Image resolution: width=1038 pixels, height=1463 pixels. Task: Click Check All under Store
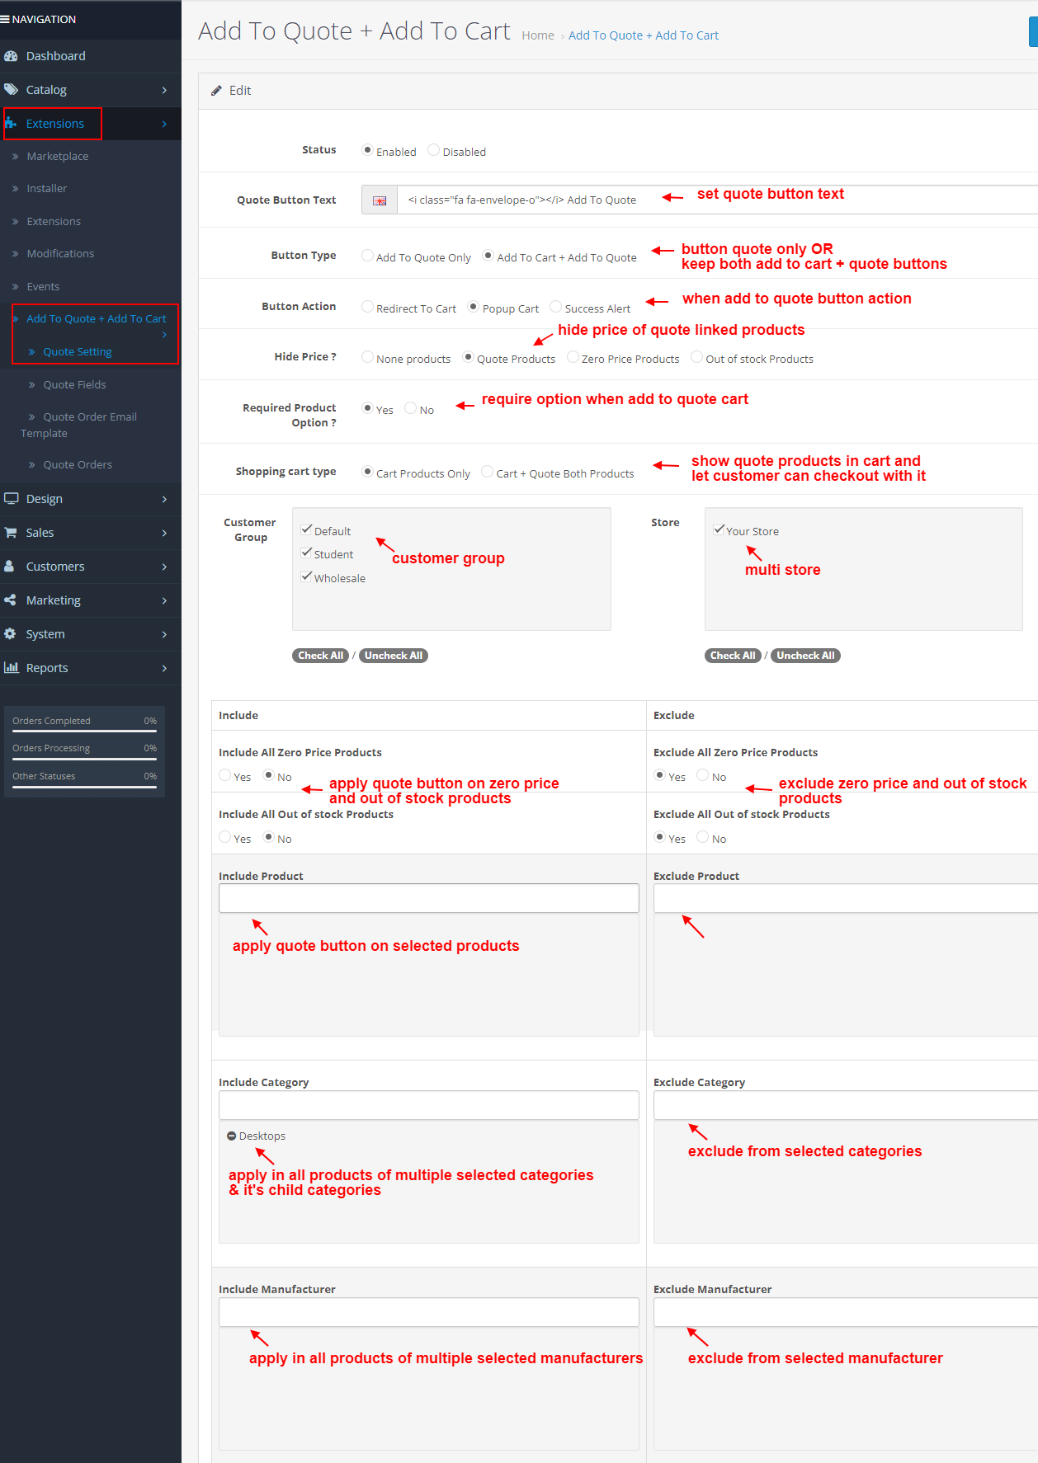733,656
